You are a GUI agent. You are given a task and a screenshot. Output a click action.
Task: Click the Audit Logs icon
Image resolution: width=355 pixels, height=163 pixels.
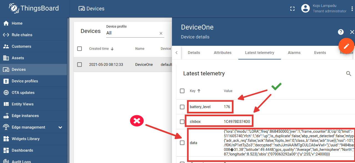tap(6, 161)
